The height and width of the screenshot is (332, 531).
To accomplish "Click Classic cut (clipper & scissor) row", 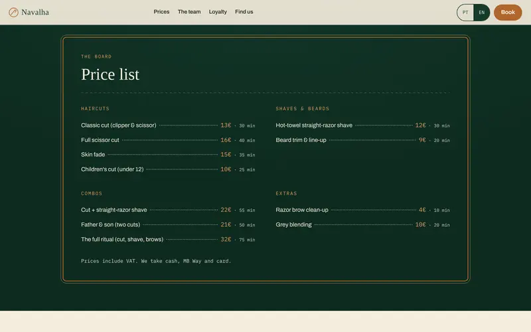I will (x=168, y=125).
